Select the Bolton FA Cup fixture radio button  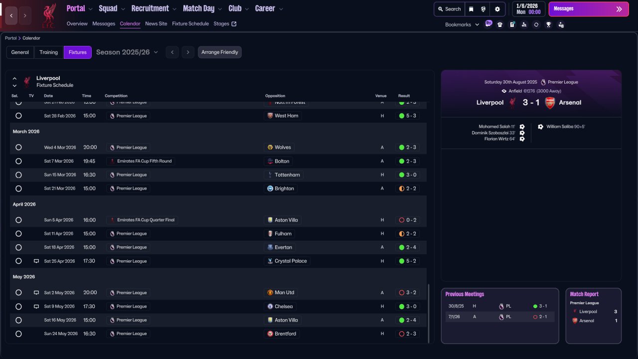pyautogui.click(x=18, y=161)
